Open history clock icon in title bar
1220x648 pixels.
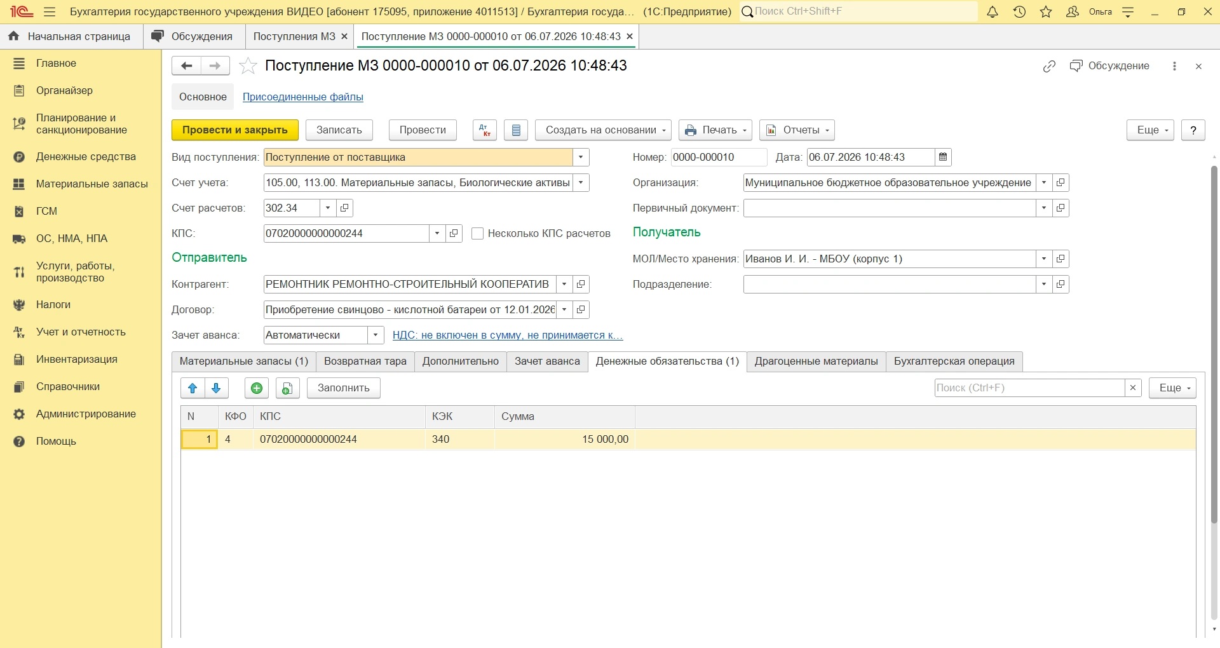tap(1019, 12)
